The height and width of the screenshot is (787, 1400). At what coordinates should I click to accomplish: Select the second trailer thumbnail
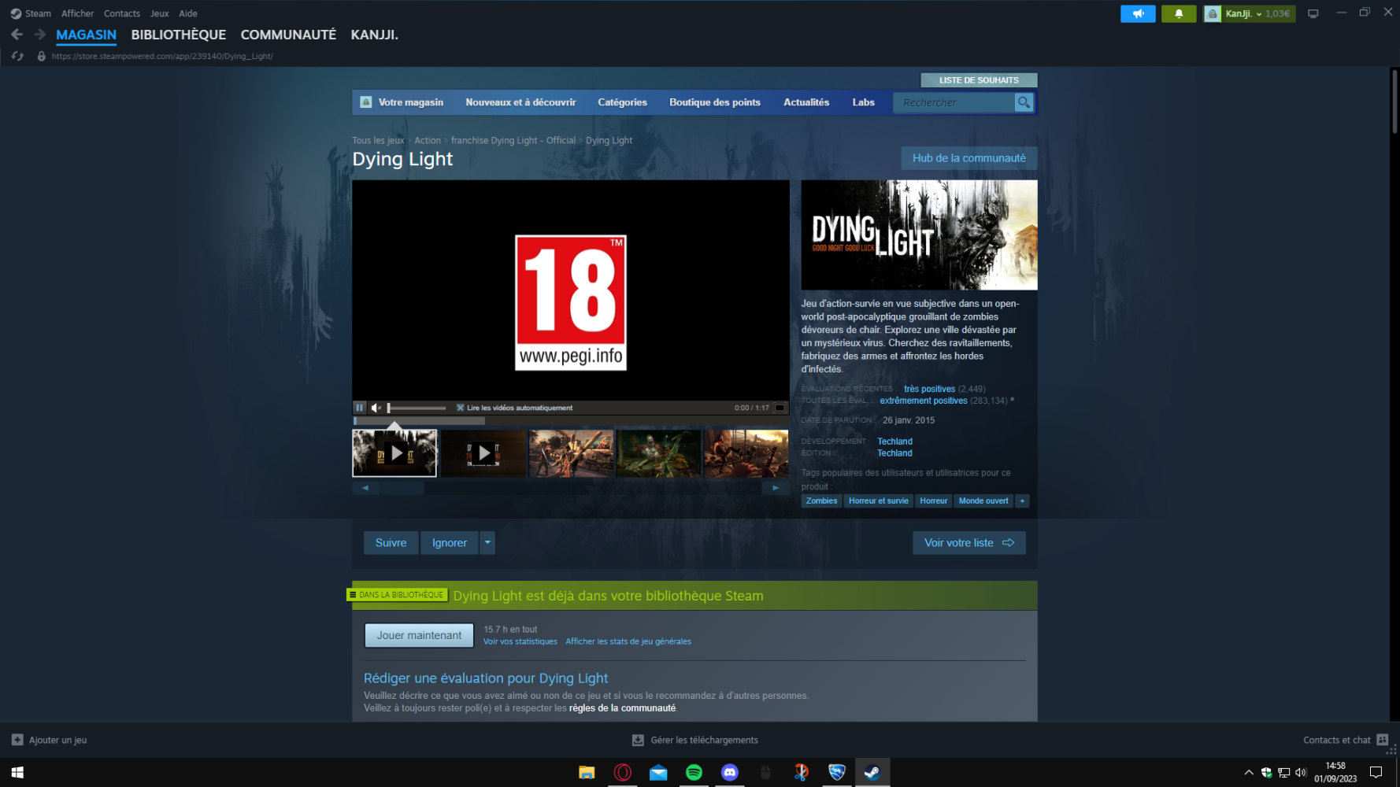483,453
